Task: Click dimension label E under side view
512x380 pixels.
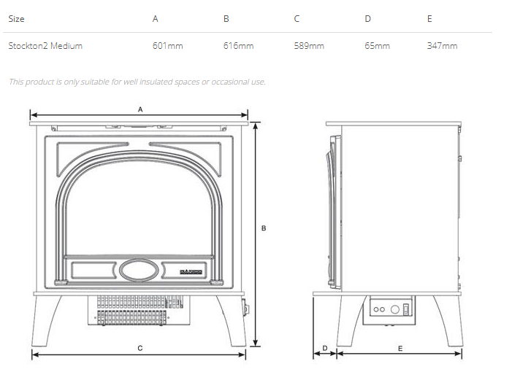Action: [400, 349]
